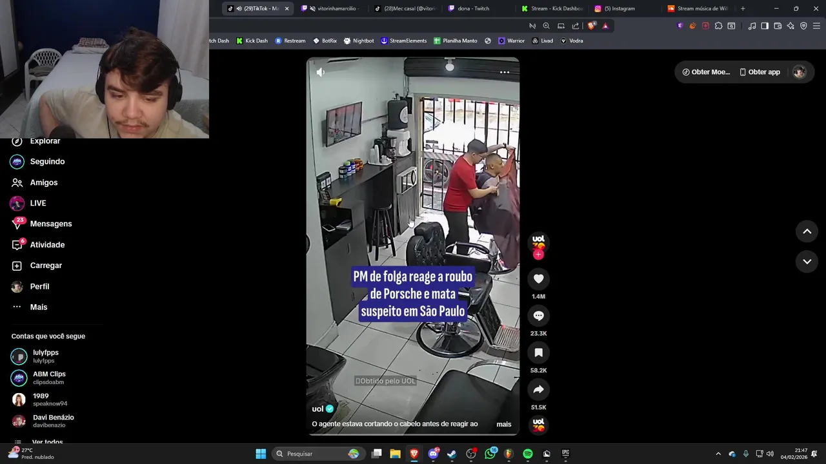Image resolution: width=826 pixels, height=464 pixels.
Task: Open Brave Rewards triangle icon
Action: (605, 26)
